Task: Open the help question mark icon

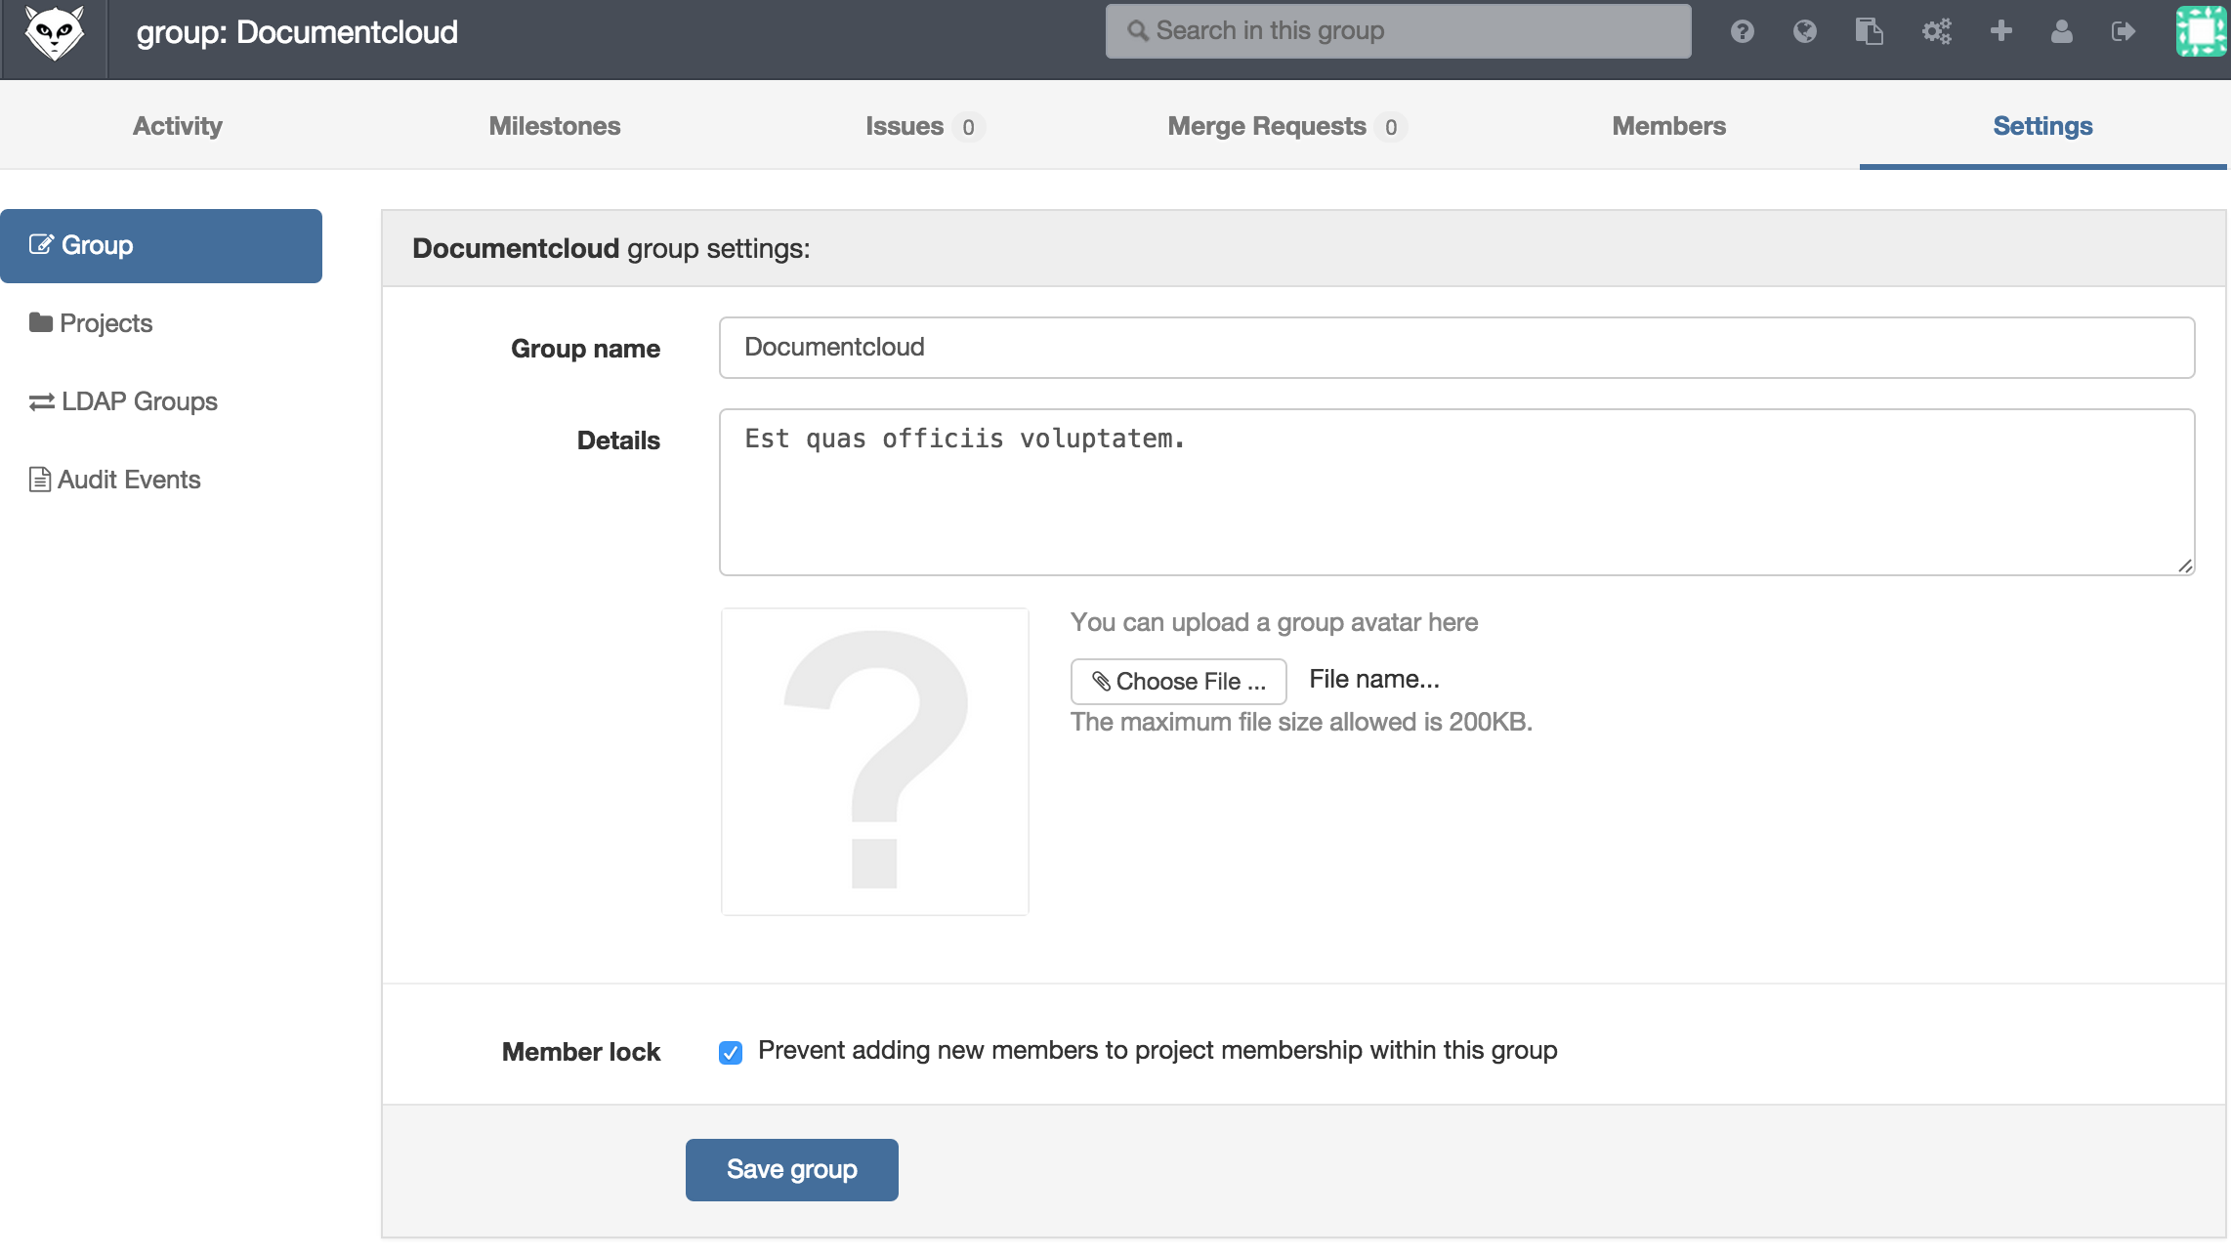Action: pos(1742,31)
